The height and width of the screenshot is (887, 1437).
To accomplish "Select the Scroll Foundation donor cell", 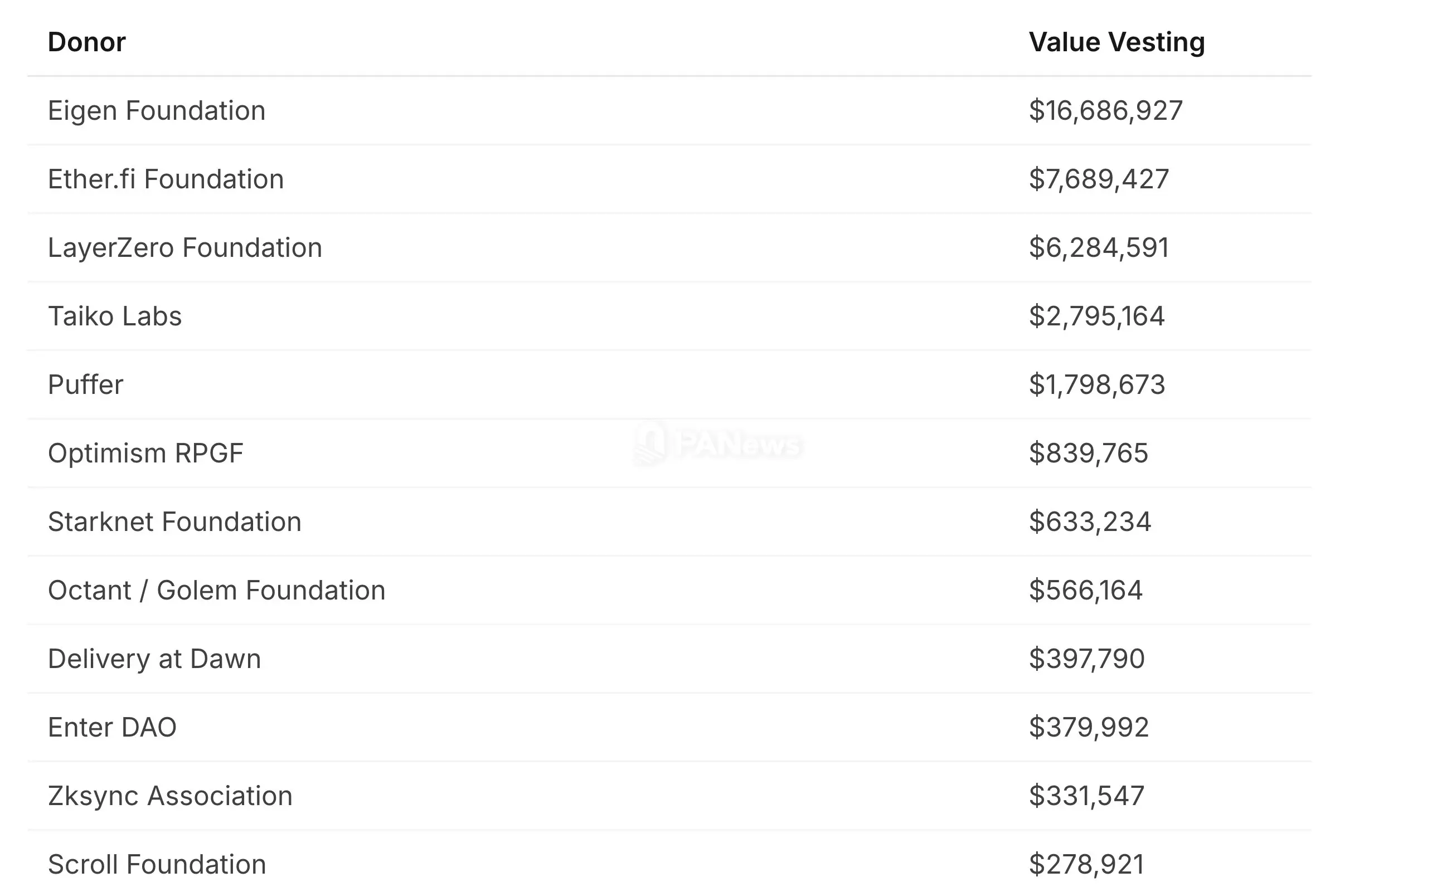I will [x=157, y=864].
